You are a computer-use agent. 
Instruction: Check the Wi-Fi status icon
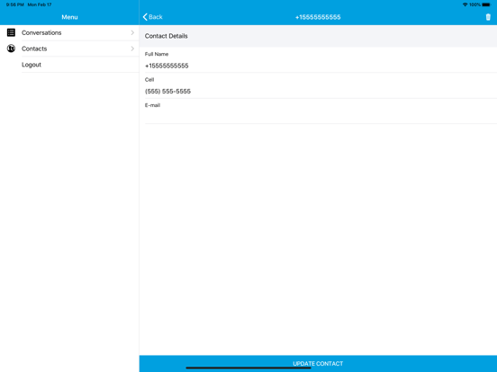(x=465, y=4)
